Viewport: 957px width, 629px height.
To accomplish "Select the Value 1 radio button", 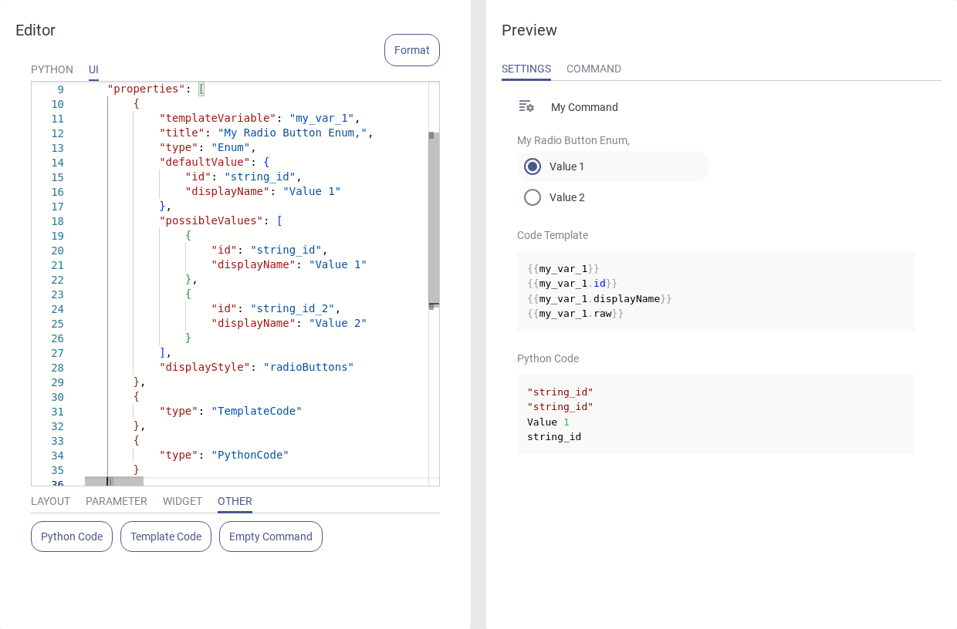I will (533, 166).
